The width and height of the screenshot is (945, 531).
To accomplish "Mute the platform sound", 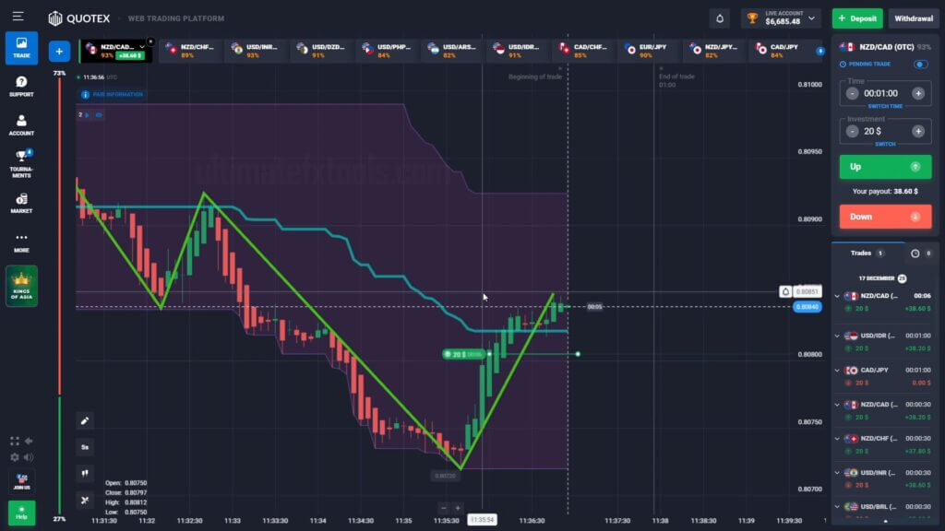I will pos(29,457).
